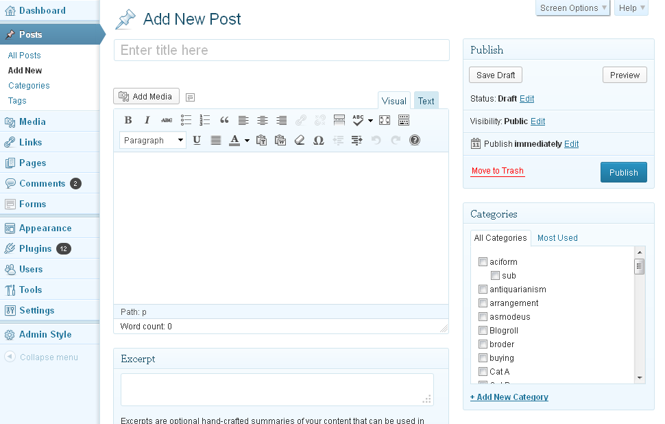665x424 pixels.
Task: Open the text color picker arrow
Action: [x=247, y=141]
